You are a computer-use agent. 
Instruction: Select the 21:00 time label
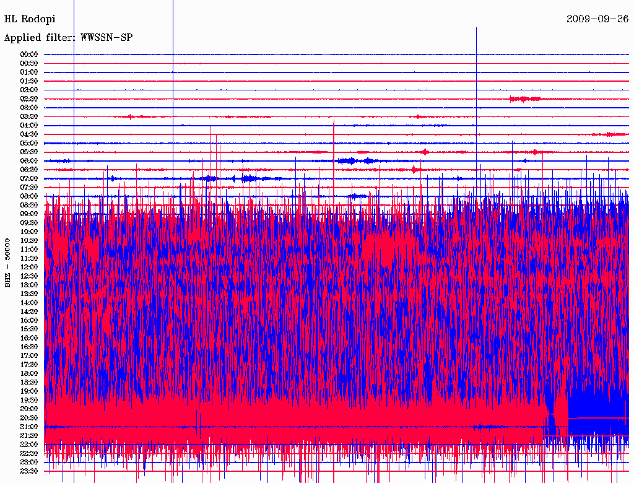(30, 427)
